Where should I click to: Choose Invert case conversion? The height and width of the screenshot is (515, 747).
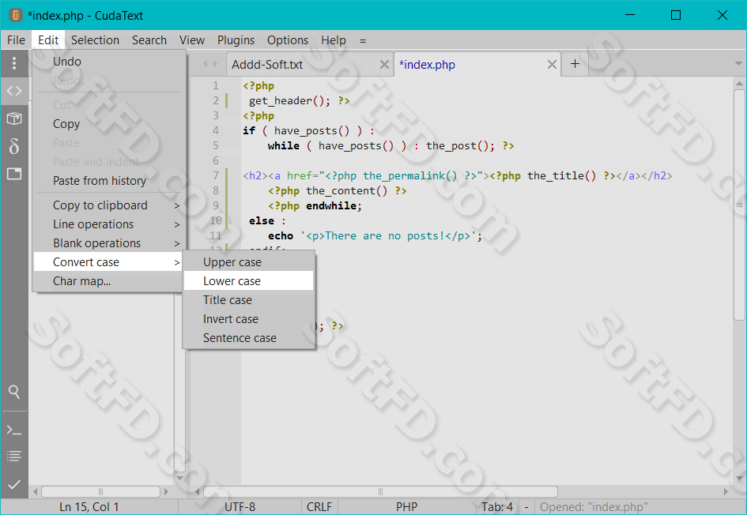pos(249,319)
